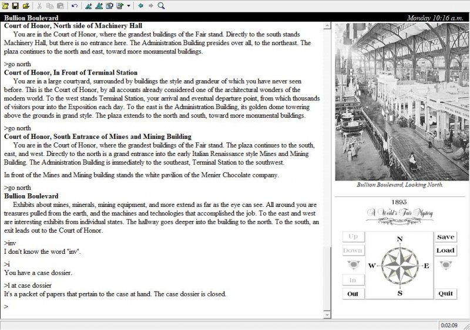Image resolution: width=470 pixels, height=330 pixels.
Task: Click the Save game button
Action: 446,237
